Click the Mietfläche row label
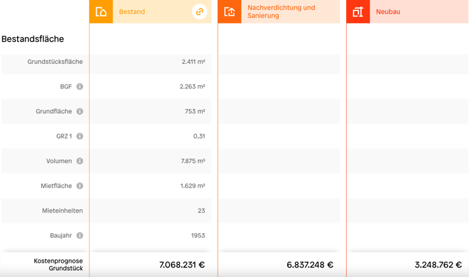 56,186
